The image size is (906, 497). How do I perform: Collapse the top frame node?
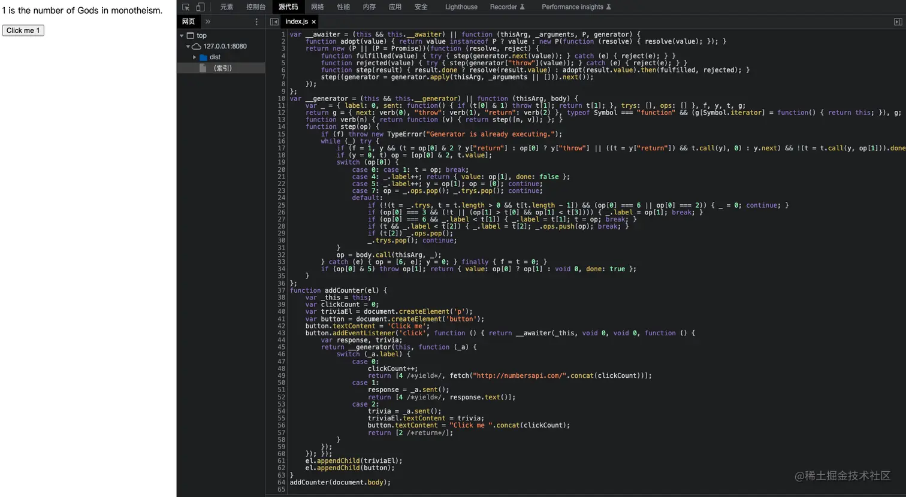click(x=182, y=36)
